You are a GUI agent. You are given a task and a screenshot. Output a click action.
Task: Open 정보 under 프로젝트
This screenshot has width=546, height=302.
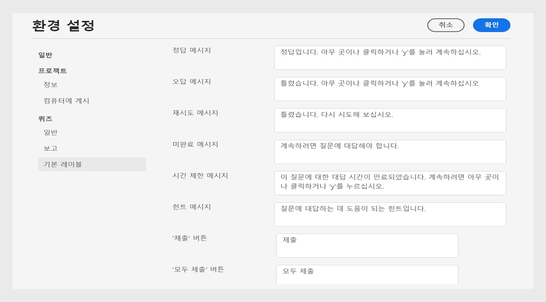51,85
